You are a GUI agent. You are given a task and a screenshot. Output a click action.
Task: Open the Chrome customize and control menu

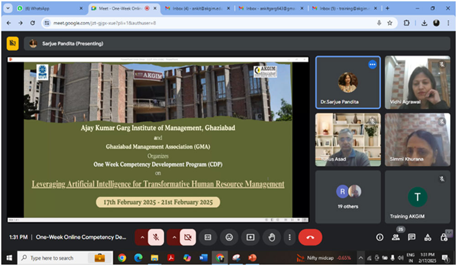(x=448, y=23)
